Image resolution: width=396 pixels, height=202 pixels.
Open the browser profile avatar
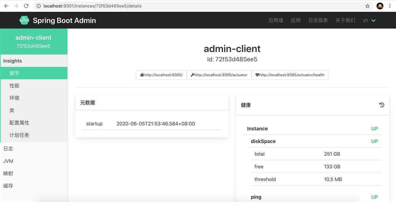[380, 6]
